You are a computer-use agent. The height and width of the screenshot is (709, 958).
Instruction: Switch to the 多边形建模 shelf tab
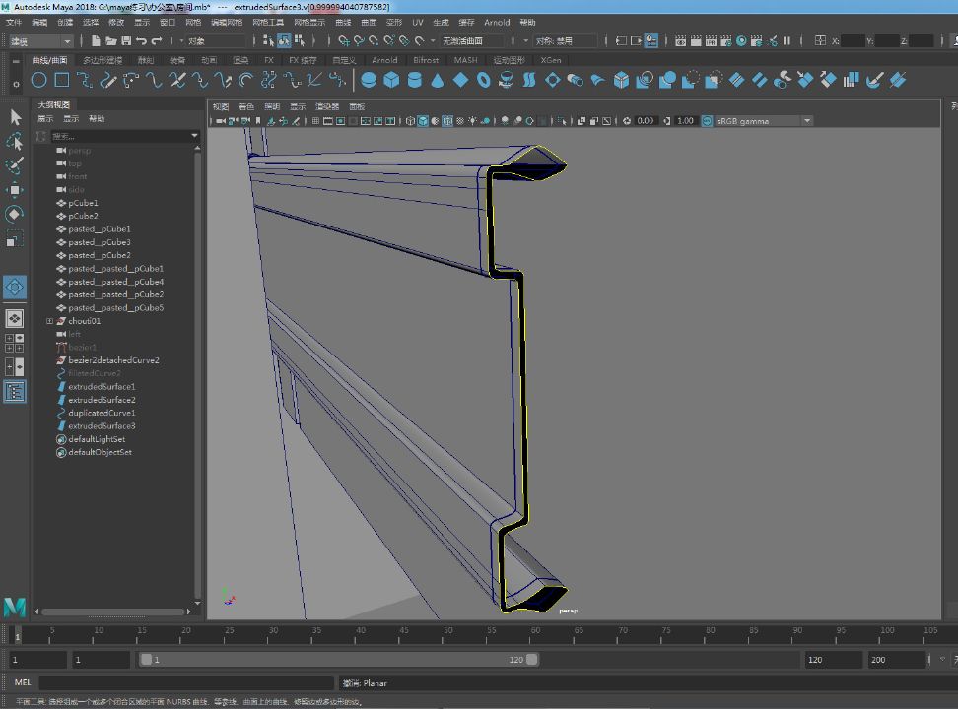click(x=103, y=60)
